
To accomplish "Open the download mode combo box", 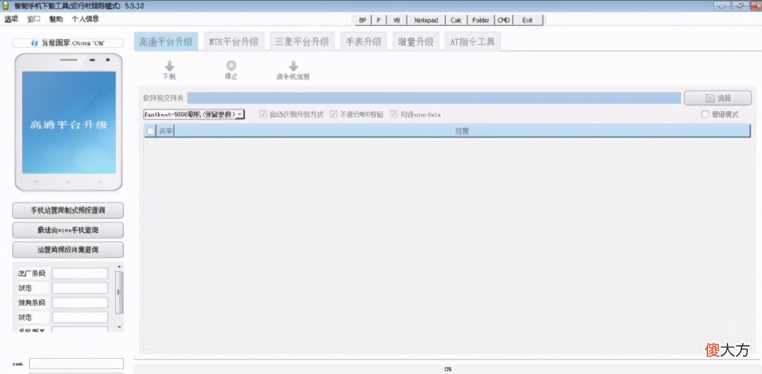I will tap(193, 114).
